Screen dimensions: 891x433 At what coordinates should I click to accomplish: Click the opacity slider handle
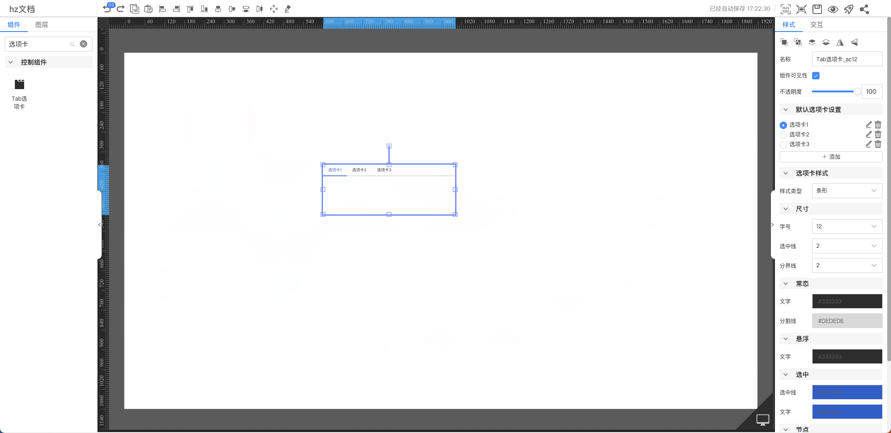click(x=857, y=91)
